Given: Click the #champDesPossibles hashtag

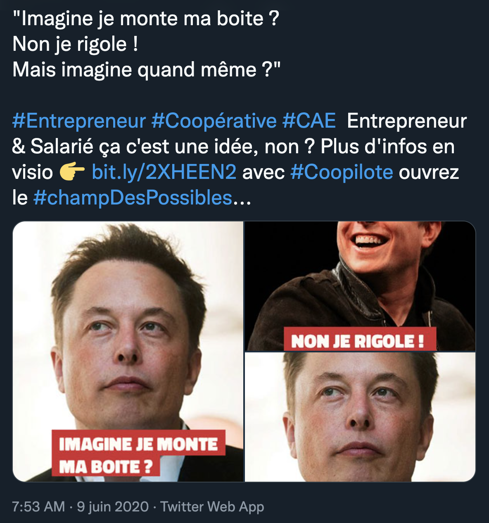Looking at the screenshot, I should [132, 198].
